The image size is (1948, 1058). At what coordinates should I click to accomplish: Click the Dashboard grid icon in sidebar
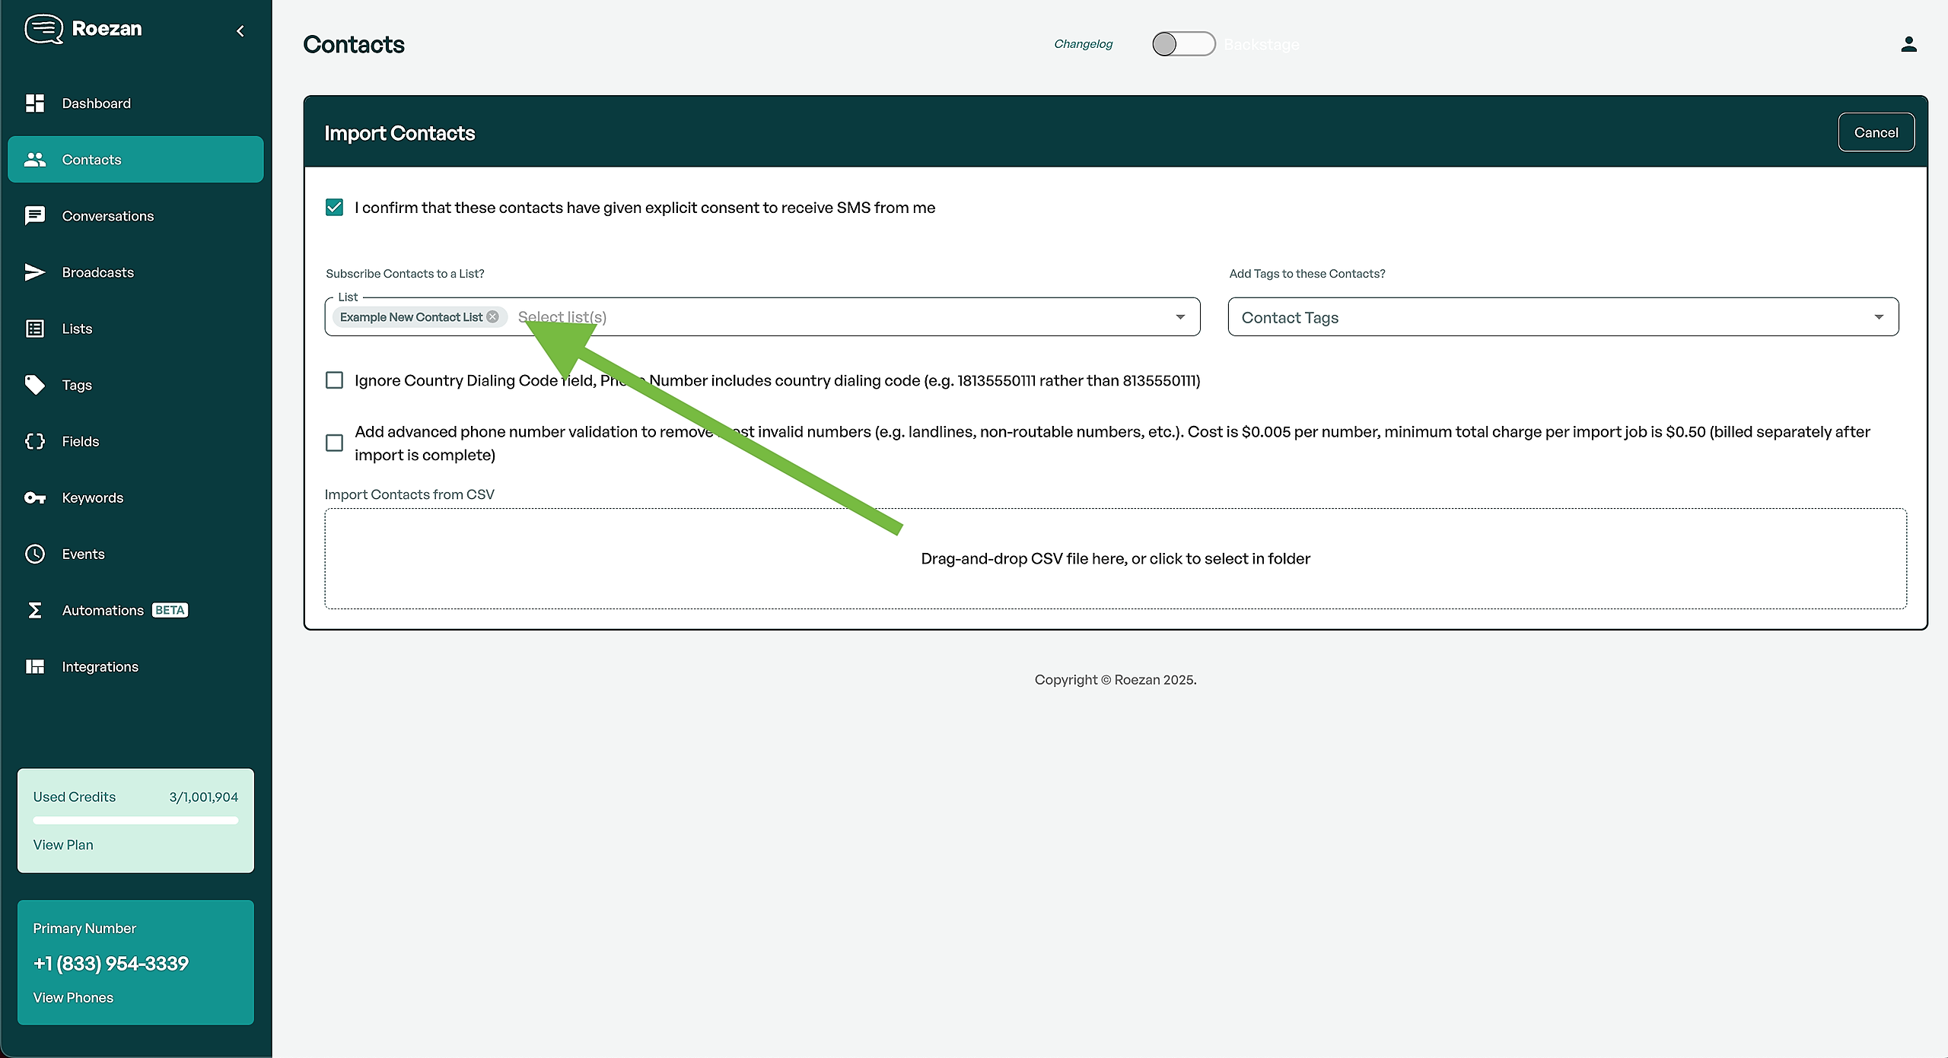tap(35, 103)
